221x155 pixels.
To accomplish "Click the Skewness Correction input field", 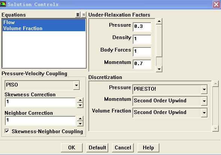I will click(40, 102).
